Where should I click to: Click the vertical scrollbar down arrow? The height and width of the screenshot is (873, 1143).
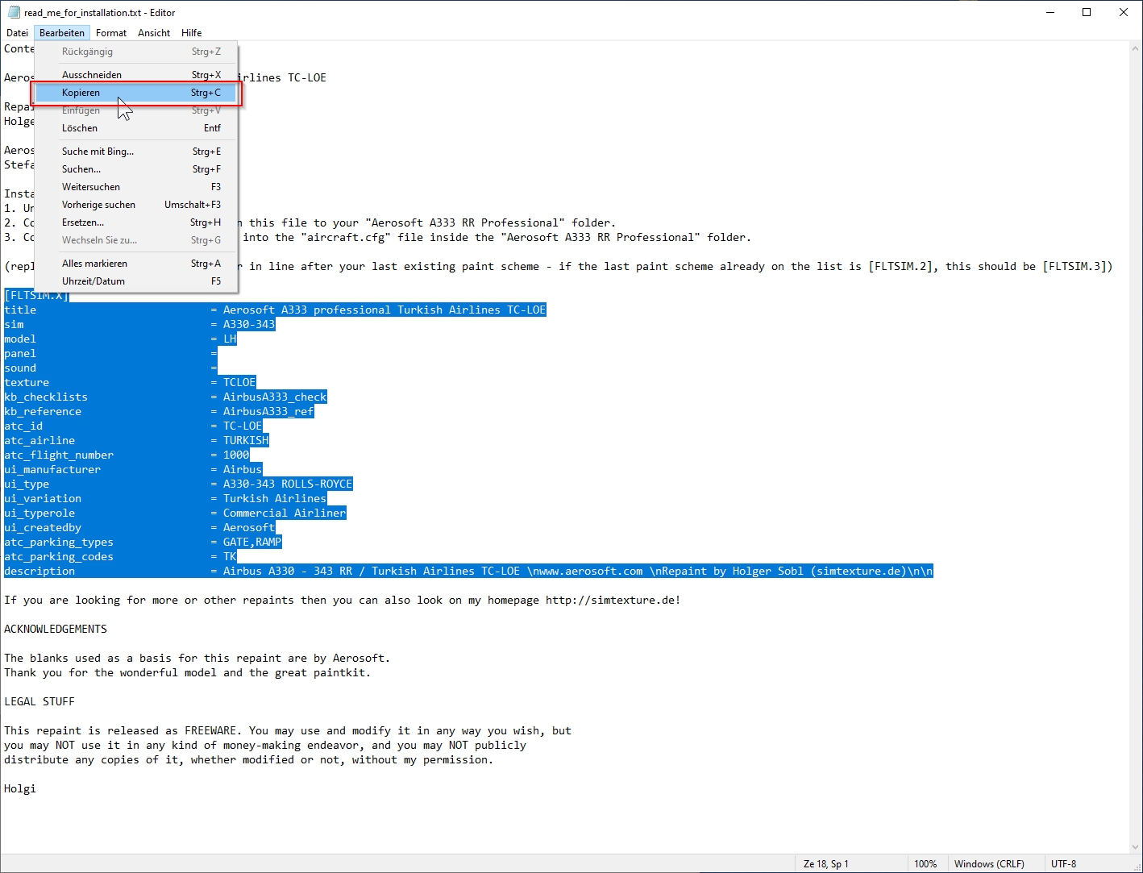(1136, 847)
